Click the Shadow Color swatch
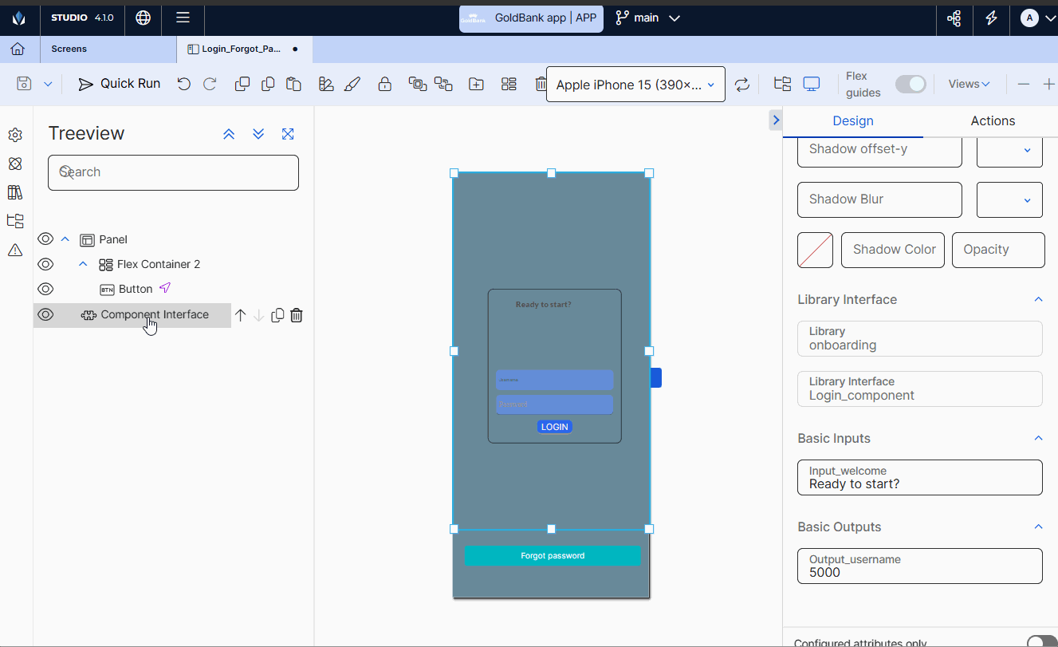Image resolution: width=1058 pixels, height=647 pixels. coord(815,250)
